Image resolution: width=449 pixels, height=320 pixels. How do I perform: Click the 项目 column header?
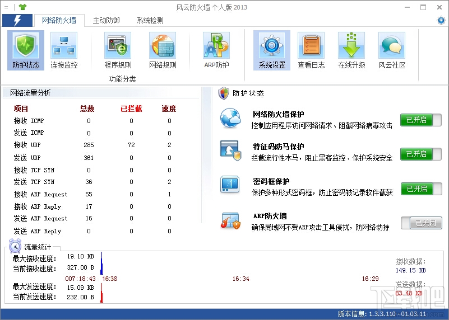click(21, 109)
